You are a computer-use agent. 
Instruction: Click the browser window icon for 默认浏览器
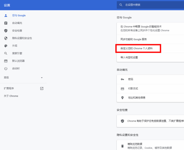pyautogui.click(x=6, y=61)
